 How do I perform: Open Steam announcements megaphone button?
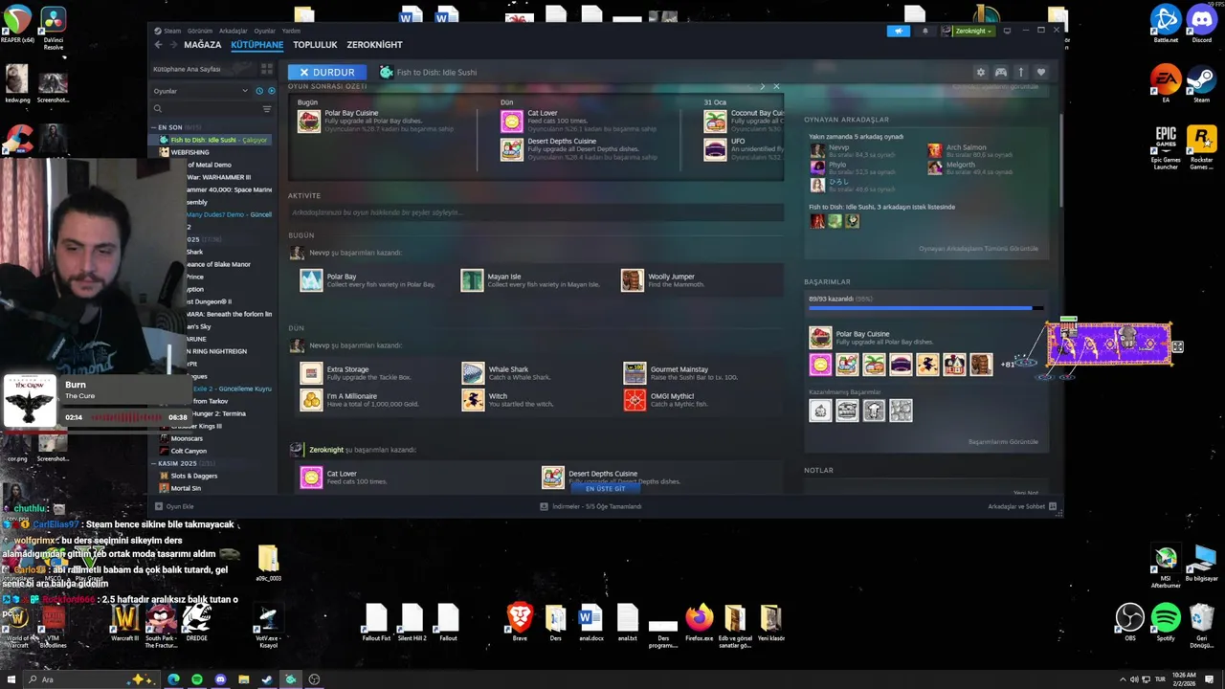coord(898,31)
